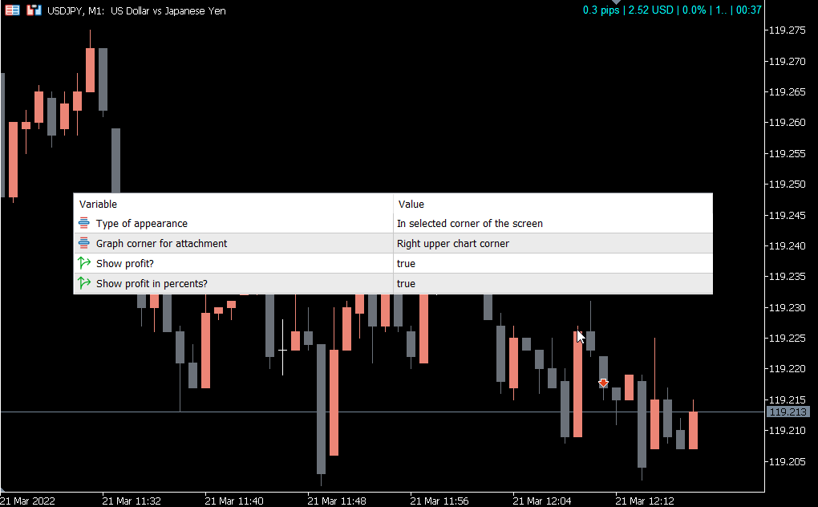Open the 'Right upper chart corner' value dropdown

point(453,243)
